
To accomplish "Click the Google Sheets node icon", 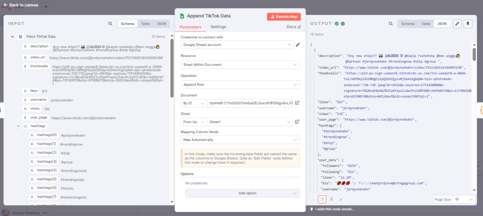I will [x=182, y=16].
